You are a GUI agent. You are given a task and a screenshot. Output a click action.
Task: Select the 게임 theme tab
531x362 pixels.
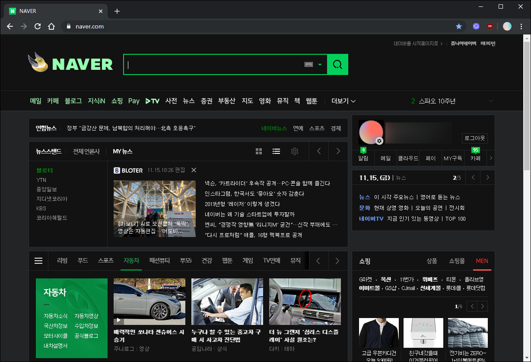pyautogui.click(x=248, y=261)
